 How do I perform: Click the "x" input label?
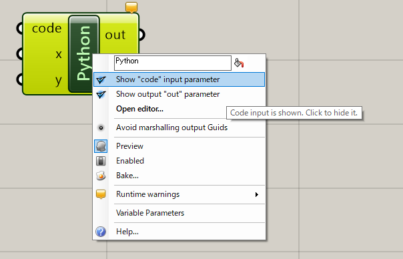tap(59, 54)
